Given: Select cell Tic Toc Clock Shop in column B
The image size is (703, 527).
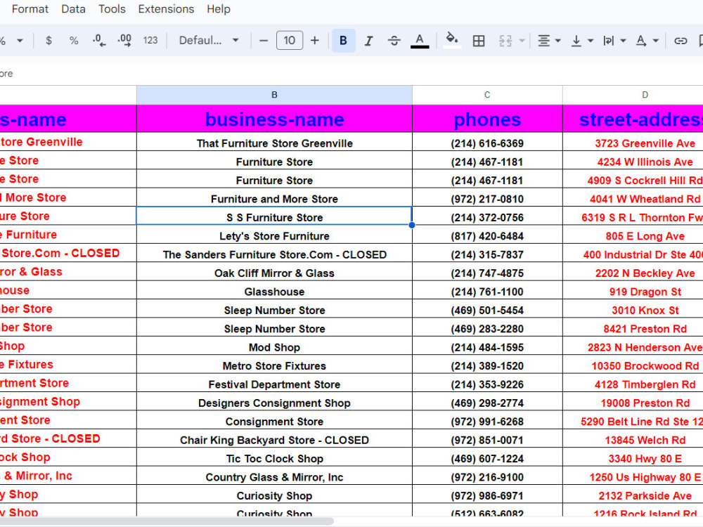Looking at the screenshot, I should click(x=274, y=458).
